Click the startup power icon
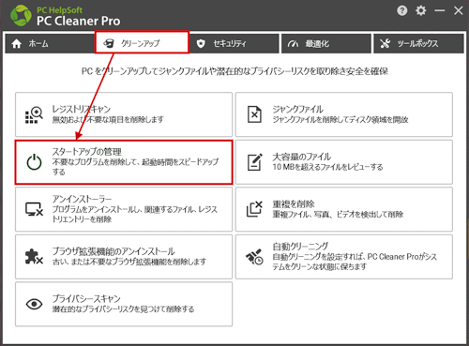This screenshot has width=469, height=346. (x=34, y=162)
